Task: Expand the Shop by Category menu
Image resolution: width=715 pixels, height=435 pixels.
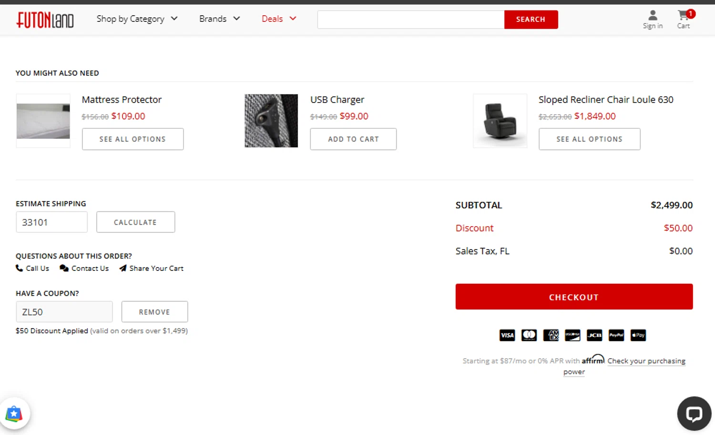Action: click(x=137, y=19)
